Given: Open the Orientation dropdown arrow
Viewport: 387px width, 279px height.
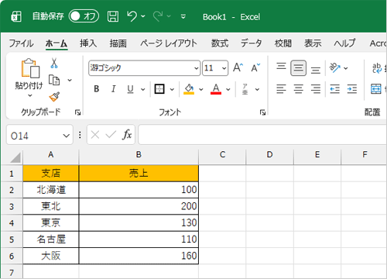Looking at the screenshot, I should point(346,68).
